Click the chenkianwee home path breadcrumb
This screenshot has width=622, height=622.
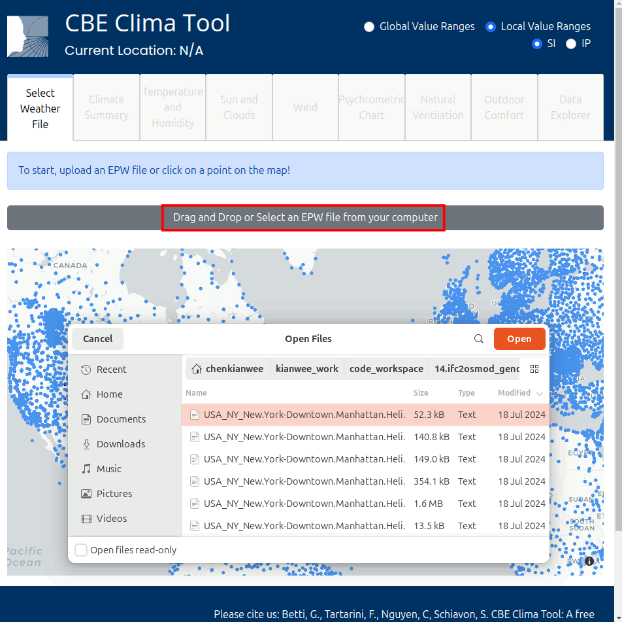[x=227, y=369]
